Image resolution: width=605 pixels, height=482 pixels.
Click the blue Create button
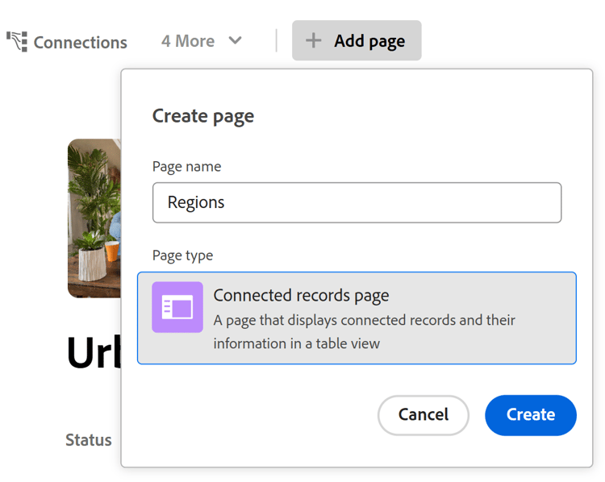[x=530, y=415]
